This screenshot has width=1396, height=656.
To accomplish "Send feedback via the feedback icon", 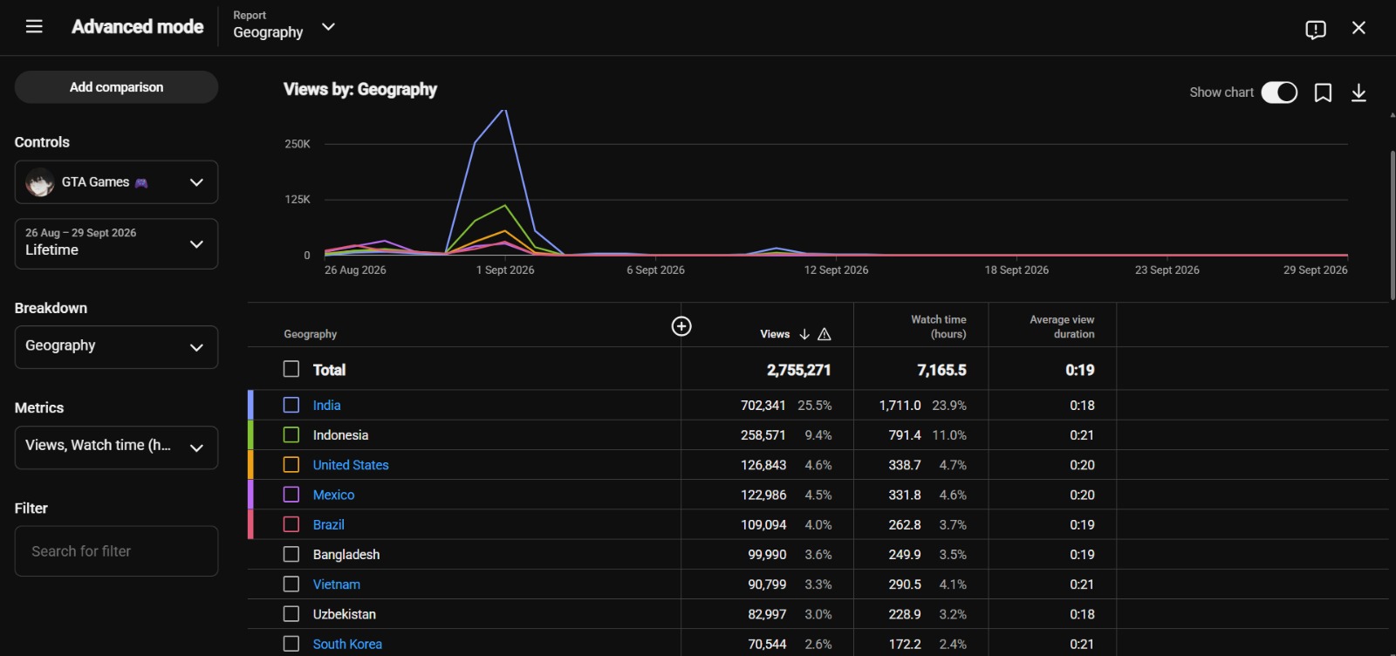I will 1316,30.
